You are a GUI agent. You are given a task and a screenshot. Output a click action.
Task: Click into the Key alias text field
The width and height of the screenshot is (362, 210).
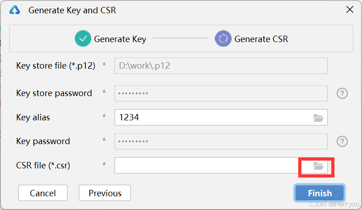[x=211, y=118]
